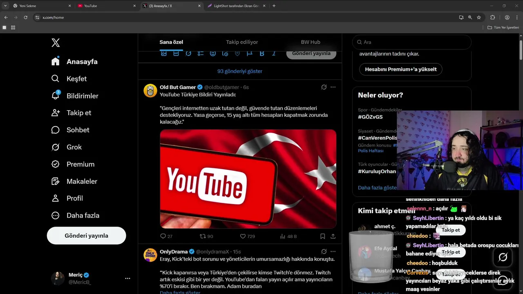Click Hesabını Premium+'a yükselt button
Screen dimensions: 523x294
[x=400, y=69]
